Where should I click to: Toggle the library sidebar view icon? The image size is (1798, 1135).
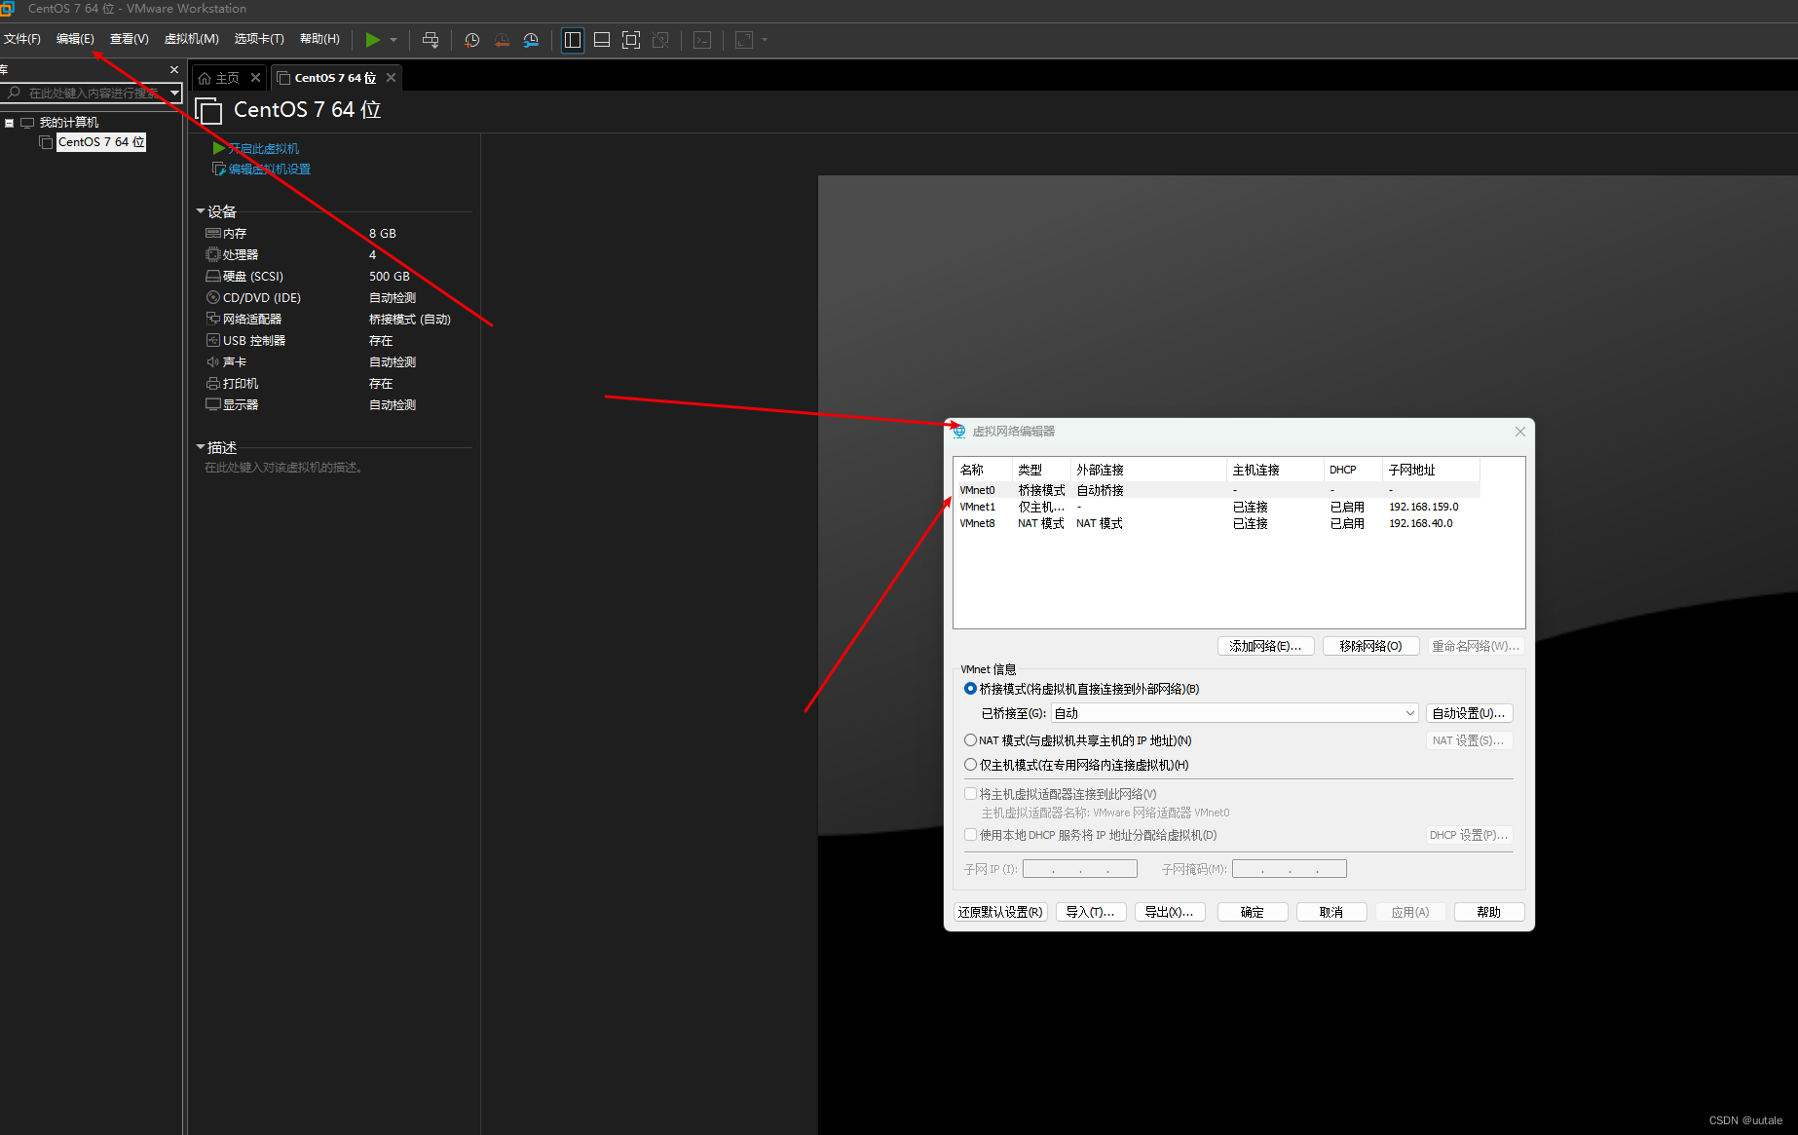point(573,40)
